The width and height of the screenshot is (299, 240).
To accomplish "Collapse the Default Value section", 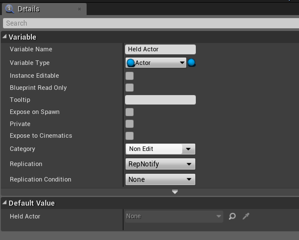I will point(5,203).
